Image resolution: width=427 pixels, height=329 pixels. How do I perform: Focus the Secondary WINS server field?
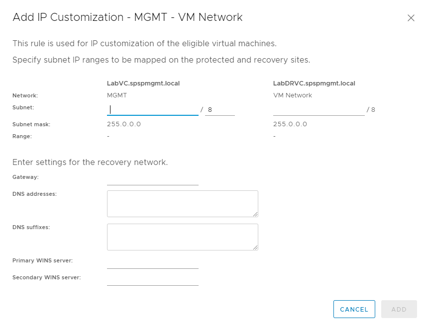click(x=152, y=279)
